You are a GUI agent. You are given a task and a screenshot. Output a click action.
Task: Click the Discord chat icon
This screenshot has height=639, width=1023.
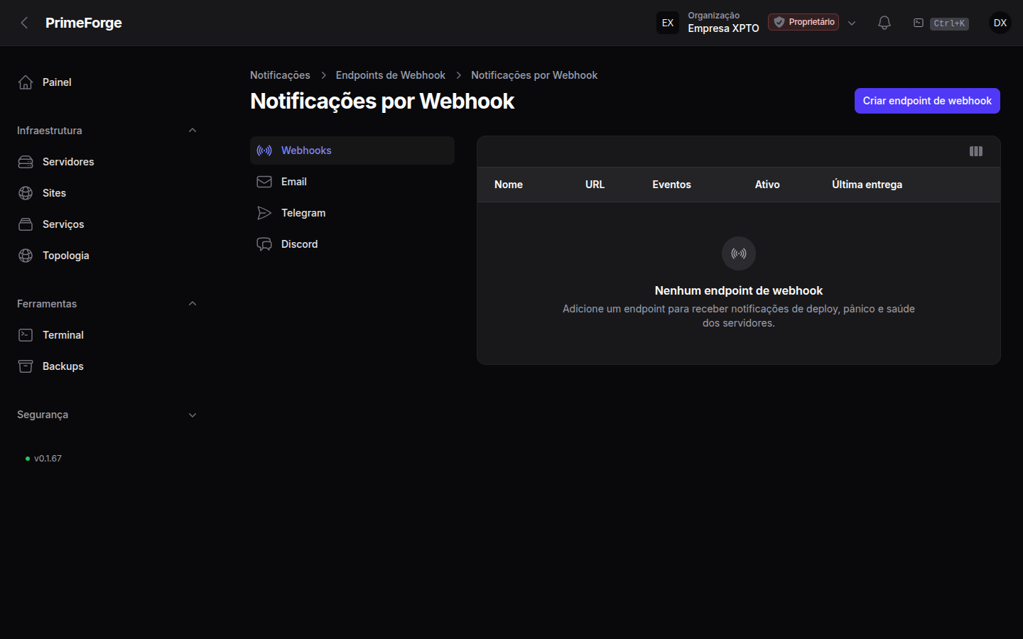264,244
